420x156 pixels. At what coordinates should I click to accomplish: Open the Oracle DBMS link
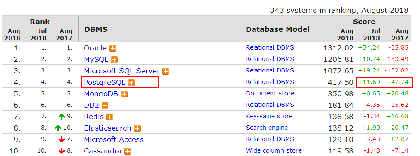[x=95, y=48]
